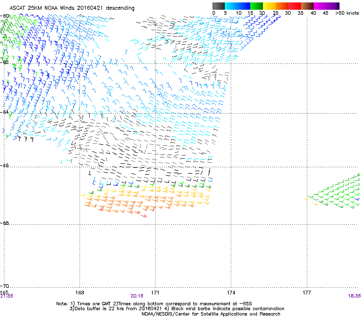Click the '>50 knots' legend label

[347, 13]
